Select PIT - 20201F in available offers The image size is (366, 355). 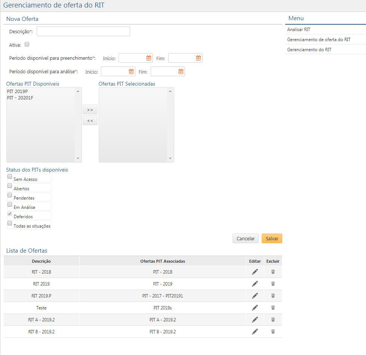(x=20, y=98)
